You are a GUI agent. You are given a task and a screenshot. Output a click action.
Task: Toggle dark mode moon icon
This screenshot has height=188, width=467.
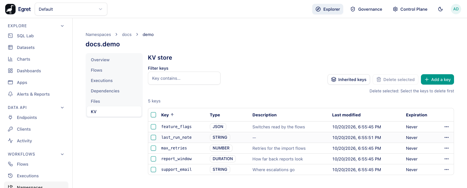[440, 9]
